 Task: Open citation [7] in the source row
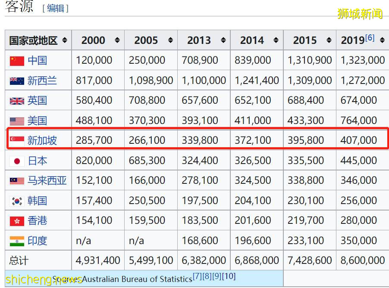[x=197, y=276]
